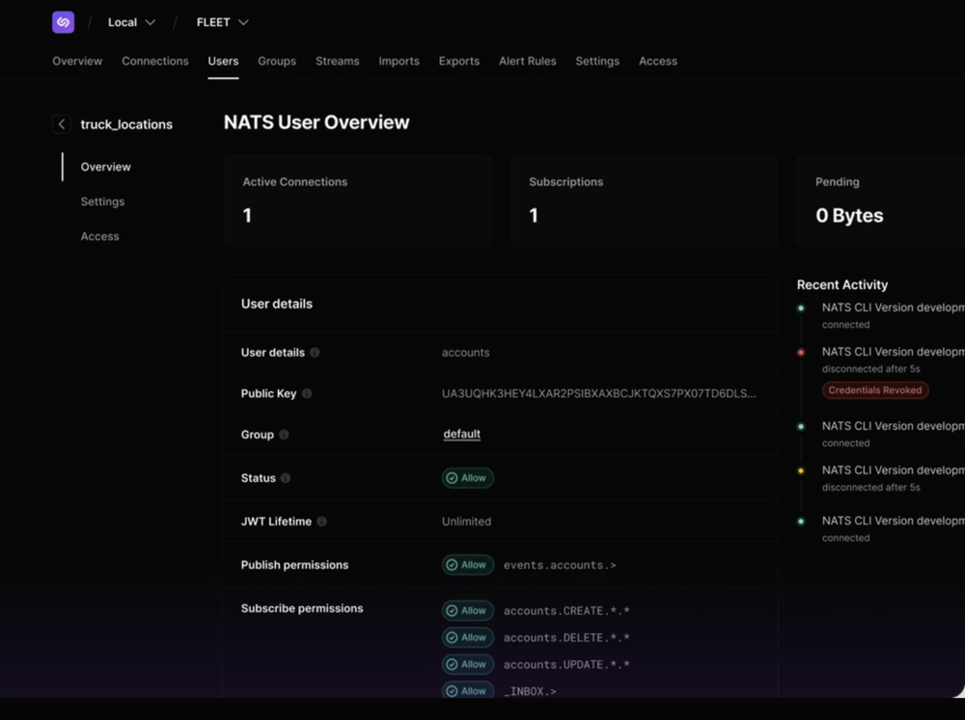
Task: Open the top Access tab
Action: (x=658, y=61)
